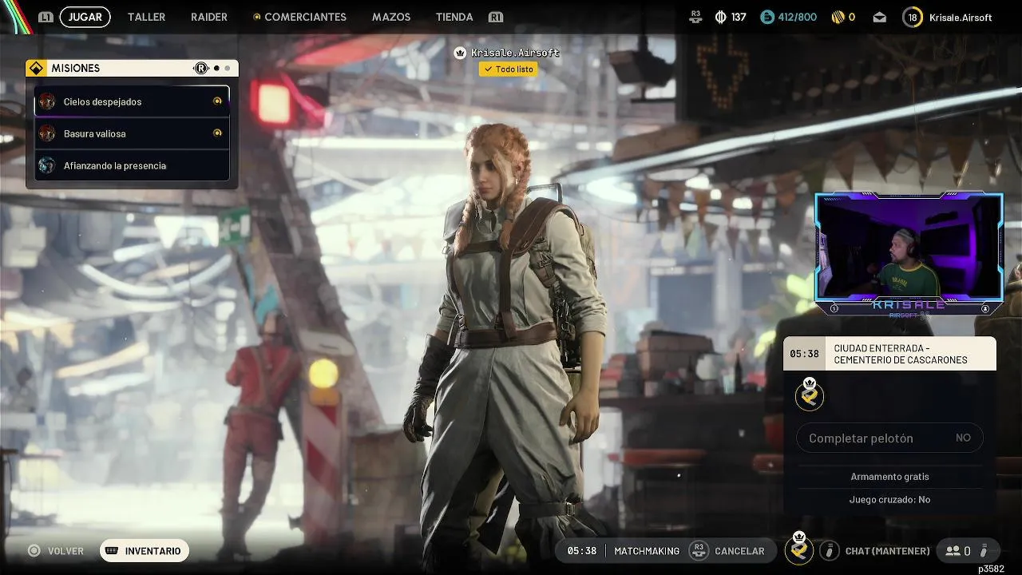
Task: Select the CIUDAD ENTERRADA map title
Action: 900,354
